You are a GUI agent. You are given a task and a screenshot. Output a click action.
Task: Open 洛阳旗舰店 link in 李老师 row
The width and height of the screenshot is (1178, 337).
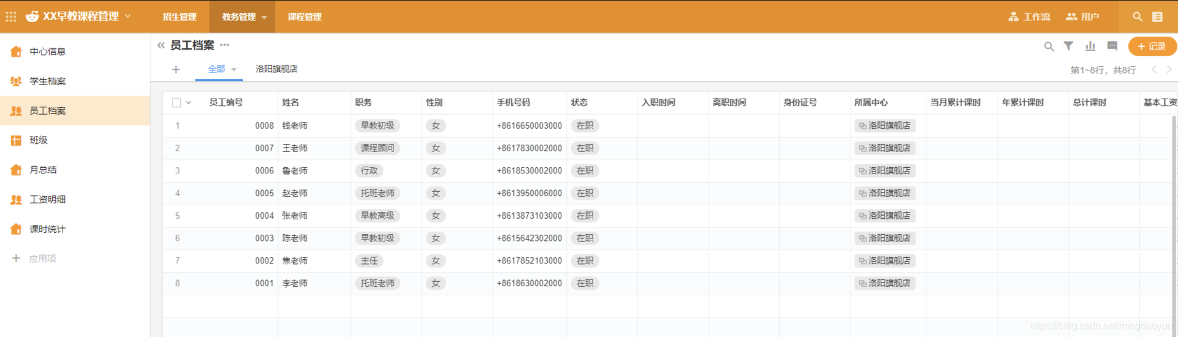coord(885,283)
